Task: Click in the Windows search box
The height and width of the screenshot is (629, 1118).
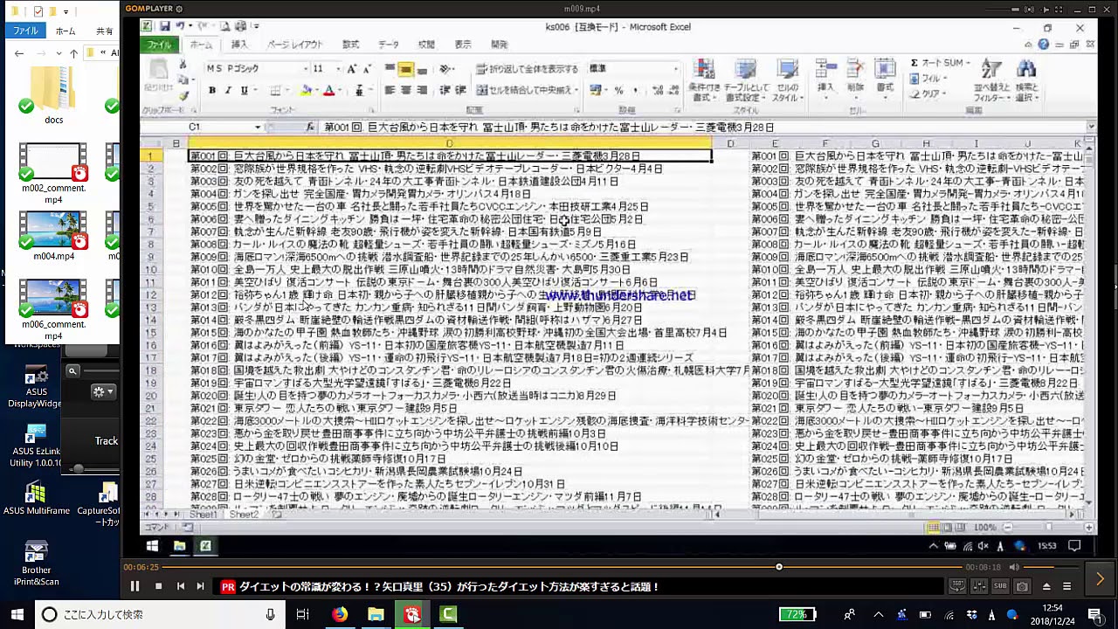Action: click(157, 614)
